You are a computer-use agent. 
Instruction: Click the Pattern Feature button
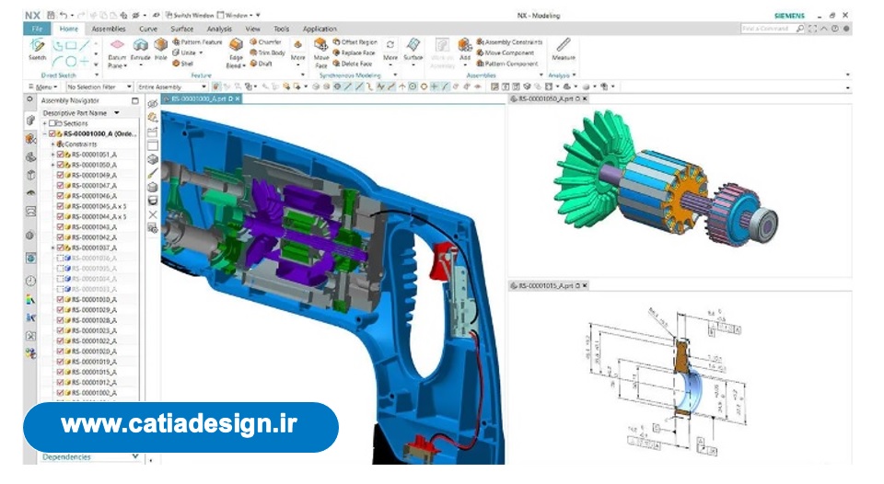click(200, 42)
